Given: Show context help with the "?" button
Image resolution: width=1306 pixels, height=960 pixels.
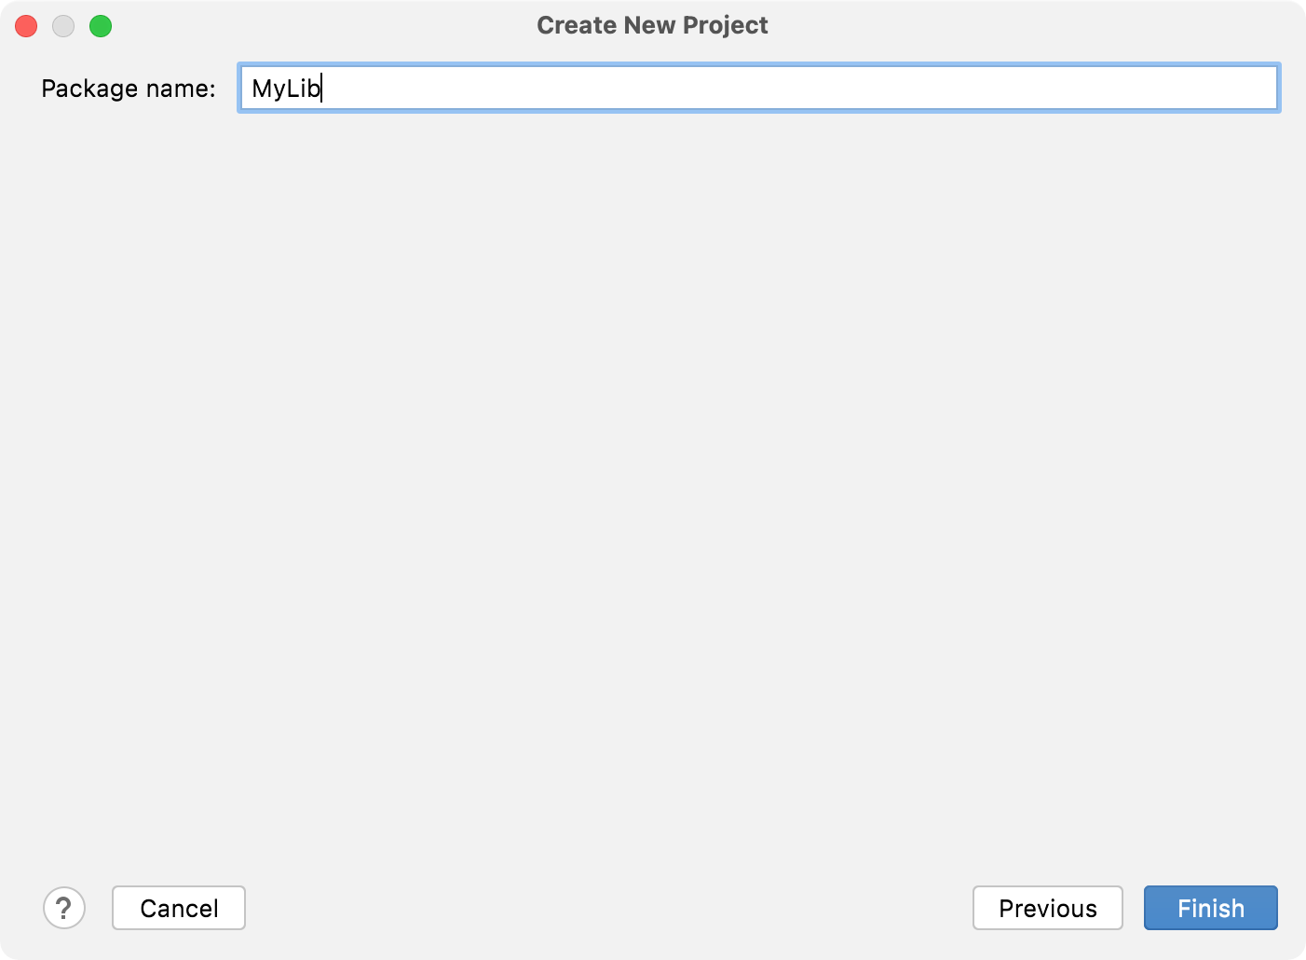Looking at the screenshot, I should (x=64, y=908).
